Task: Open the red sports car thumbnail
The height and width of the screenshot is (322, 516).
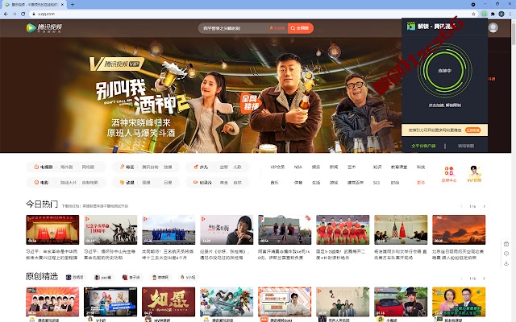Action: point(401,302)
